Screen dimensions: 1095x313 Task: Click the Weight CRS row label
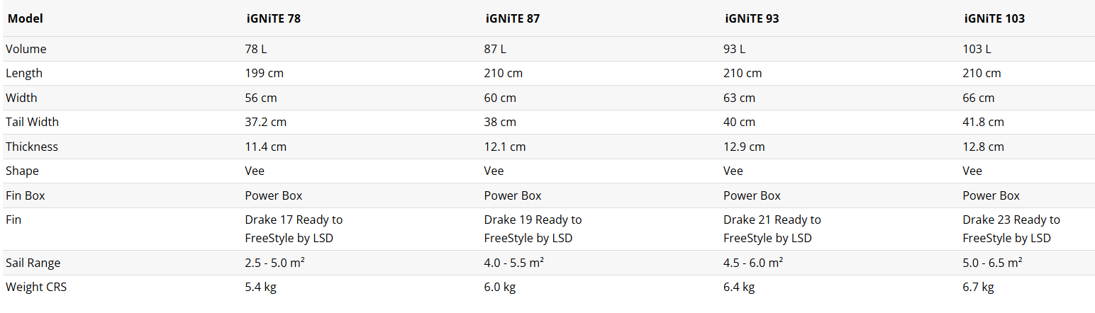click(36, 287)
